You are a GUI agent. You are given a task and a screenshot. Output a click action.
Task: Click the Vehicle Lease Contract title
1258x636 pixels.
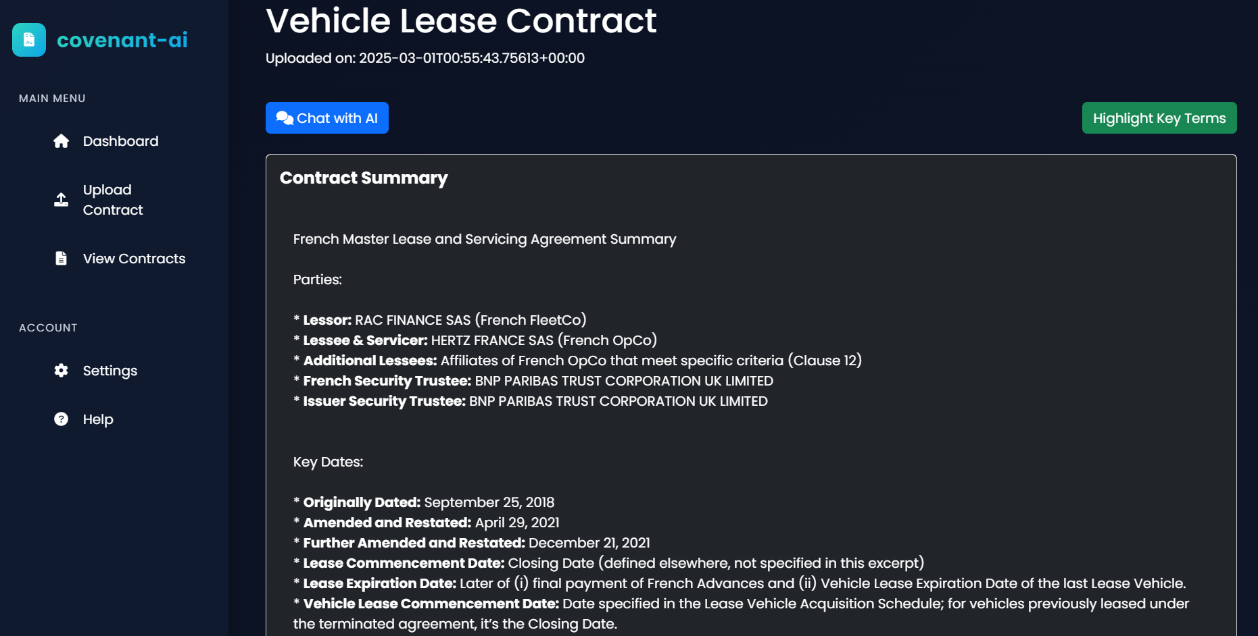[461, 21]
